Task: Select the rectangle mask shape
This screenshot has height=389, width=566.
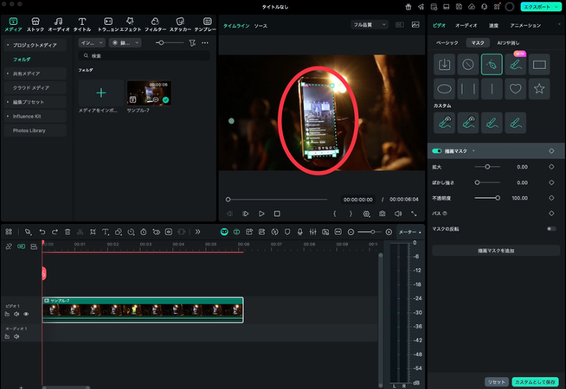Action: pos(539,65)
